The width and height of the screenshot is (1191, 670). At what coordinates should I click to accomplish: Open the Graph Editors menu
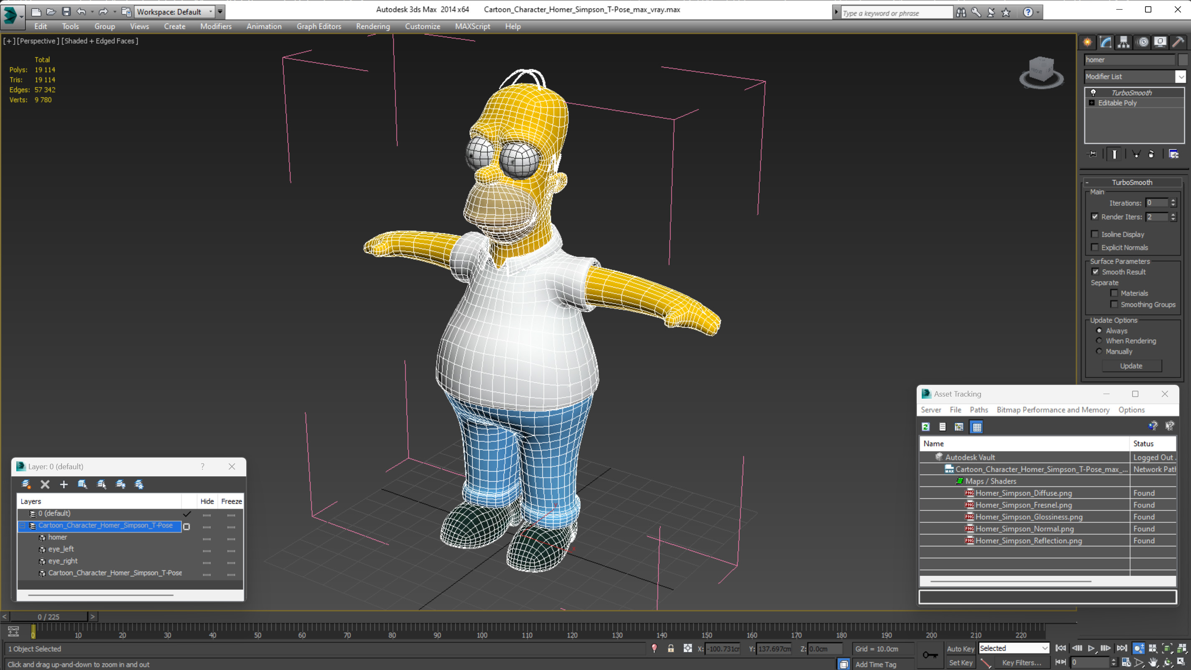(319, 26)
